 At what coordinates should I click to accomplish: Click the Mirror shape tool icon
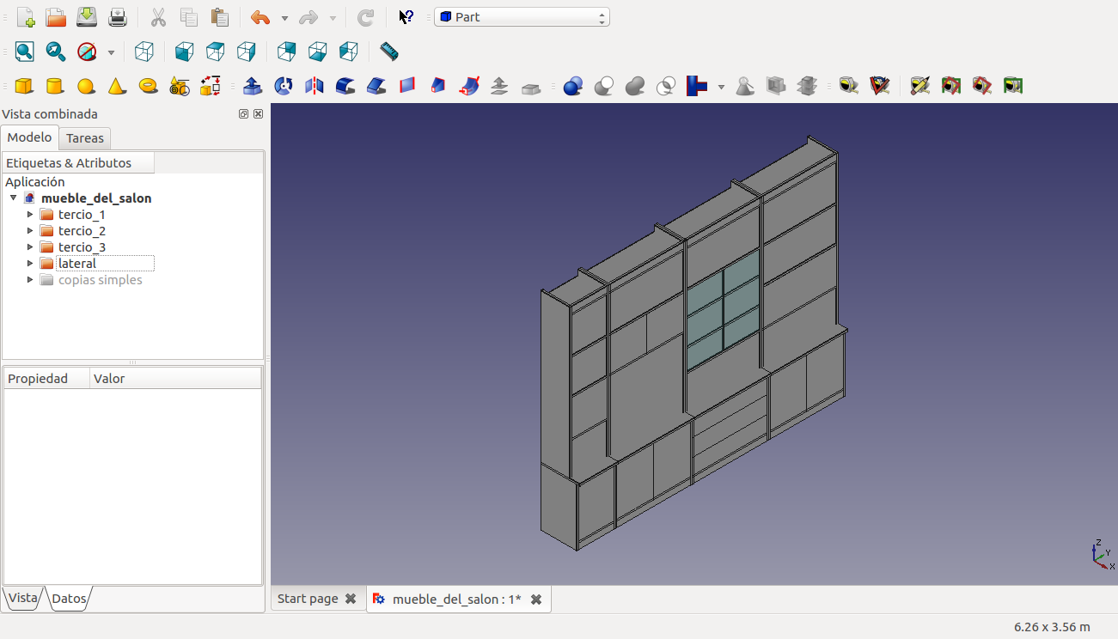tap(315, 86)
